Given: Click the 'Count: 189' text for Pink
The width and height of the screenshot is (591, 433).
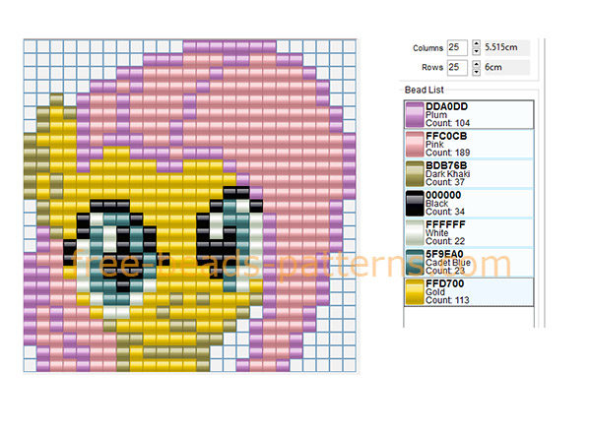Looking at the screenshot, I should tap(447, 153).
